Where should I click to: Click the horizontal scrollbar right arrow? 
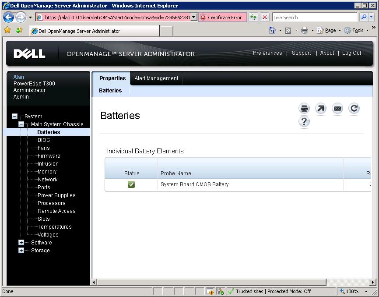[x=373, y=282]
